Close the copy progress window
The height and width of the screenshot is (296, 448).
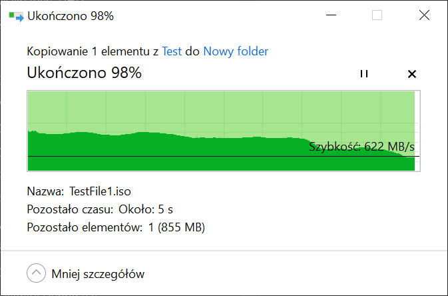(424, 15)
